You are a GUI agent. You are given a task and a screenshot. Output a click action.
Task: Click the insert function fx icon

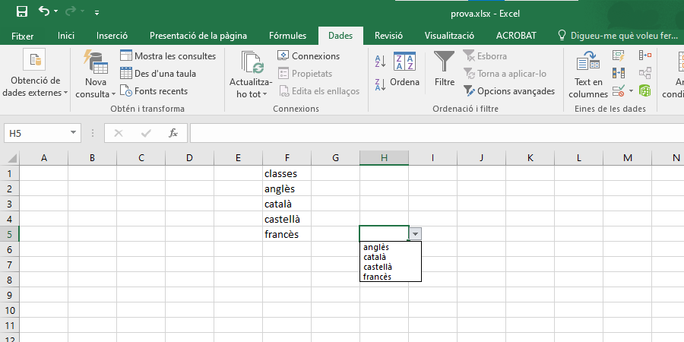(x=173, y=133)
